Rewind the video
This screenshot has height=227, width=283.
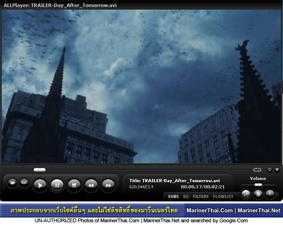pyautogui.click(x=91, y=185)
